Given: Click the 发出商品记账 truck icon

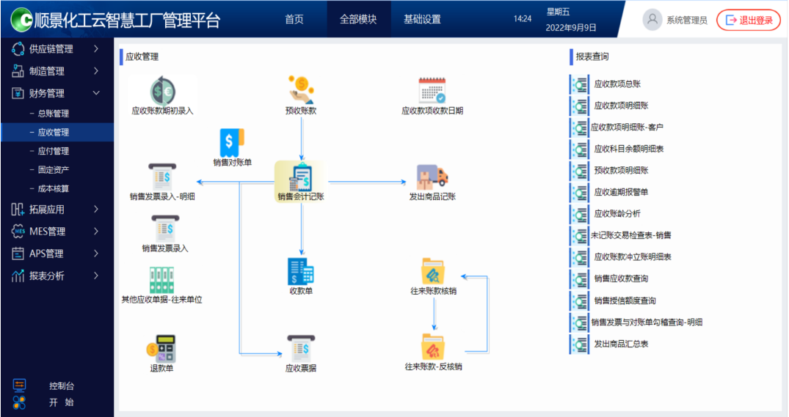Looking at the screenshot, I should pyautogui.click(x=432, y=177).
